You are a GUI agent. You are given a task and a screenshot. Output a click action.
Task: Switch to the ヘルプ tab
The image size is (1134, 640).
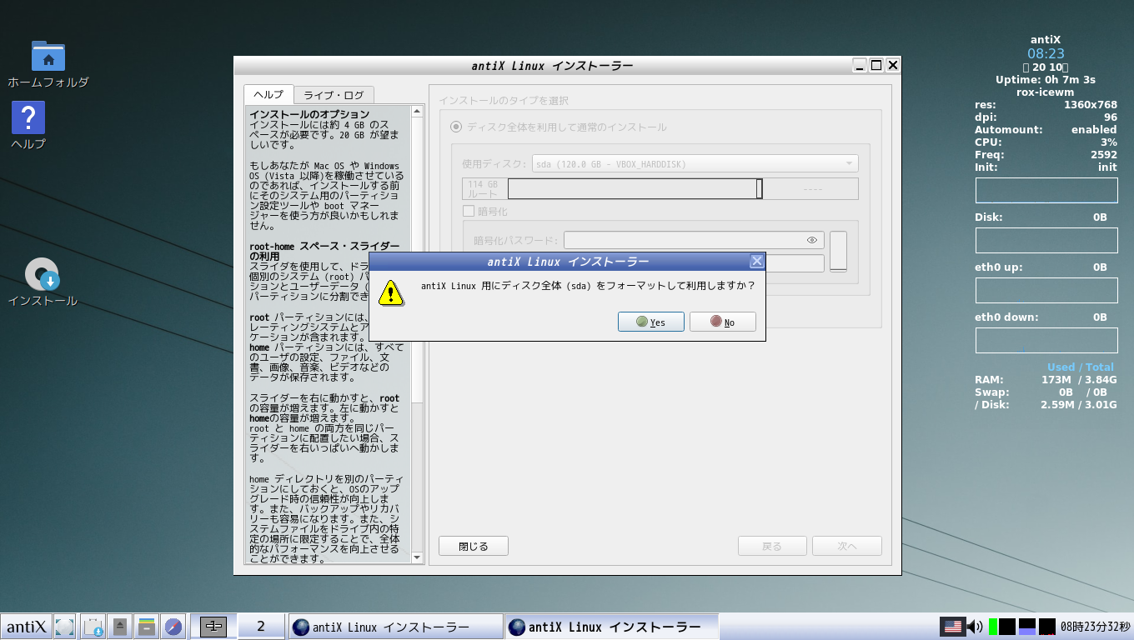[x=268, y=94]
